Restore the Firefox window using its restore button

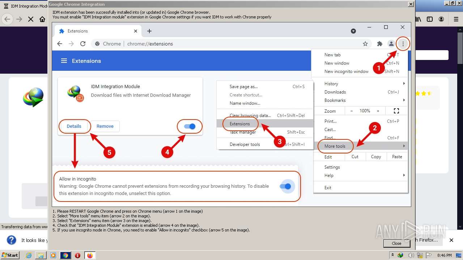[453, 3]
